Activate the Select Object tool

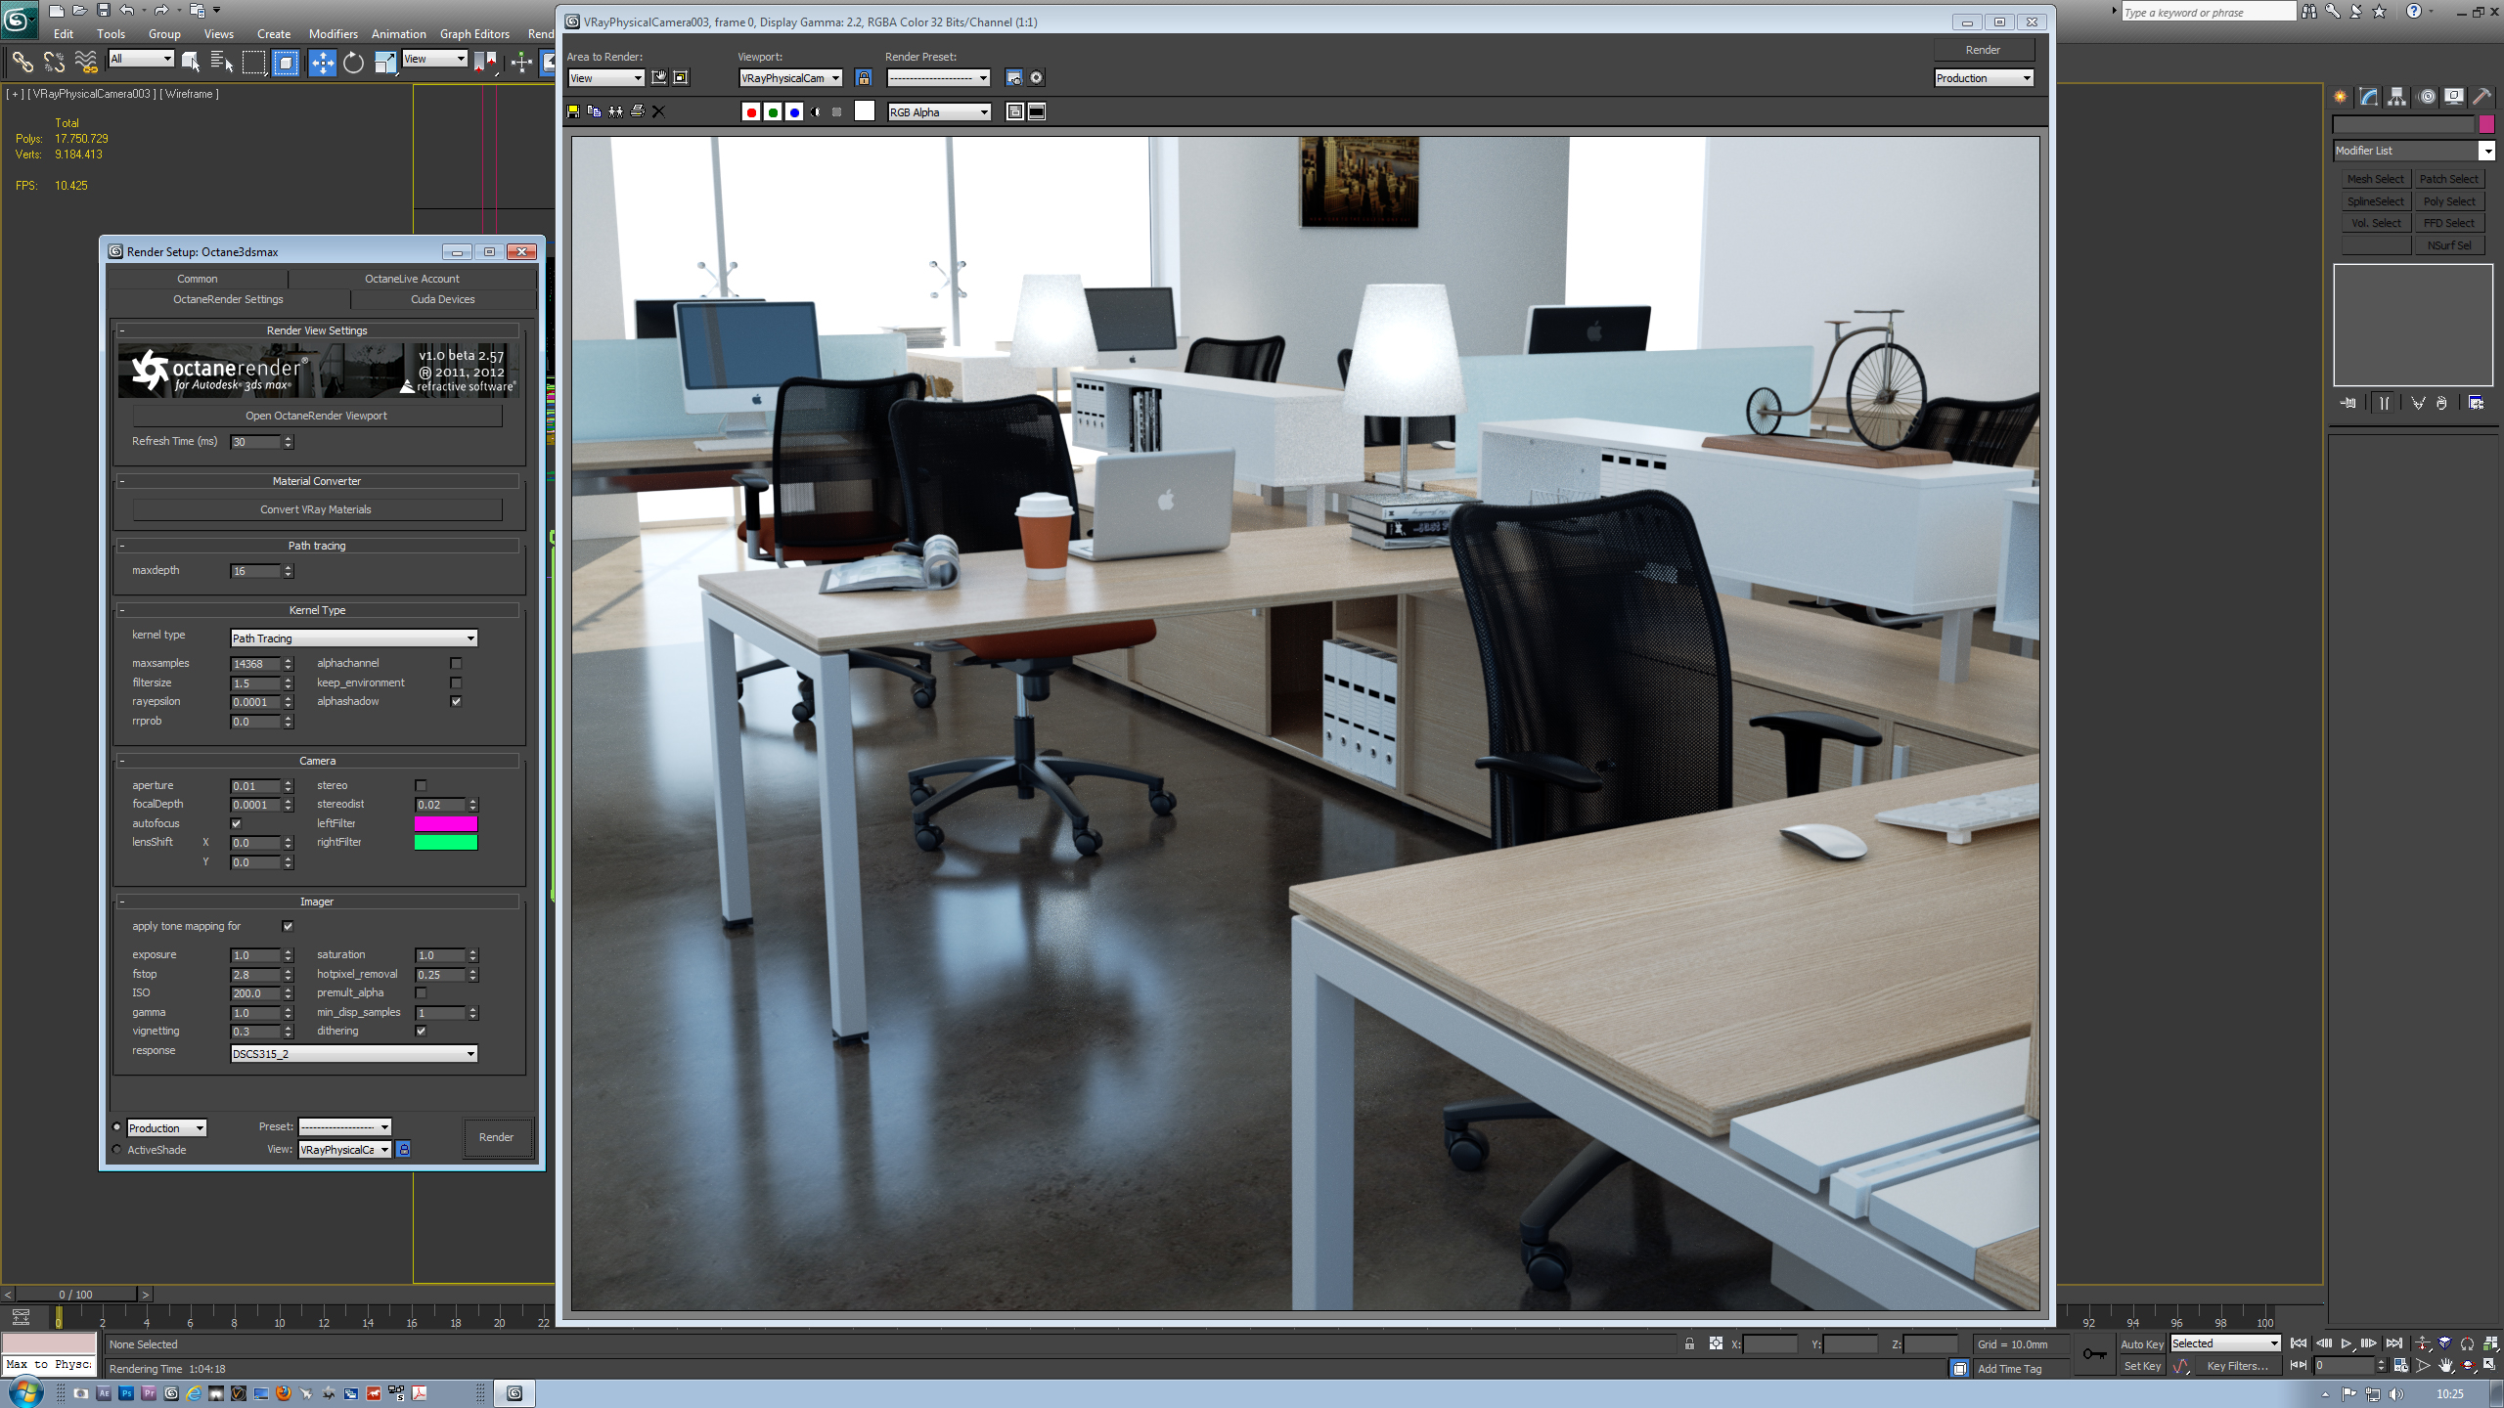(191, 63)
